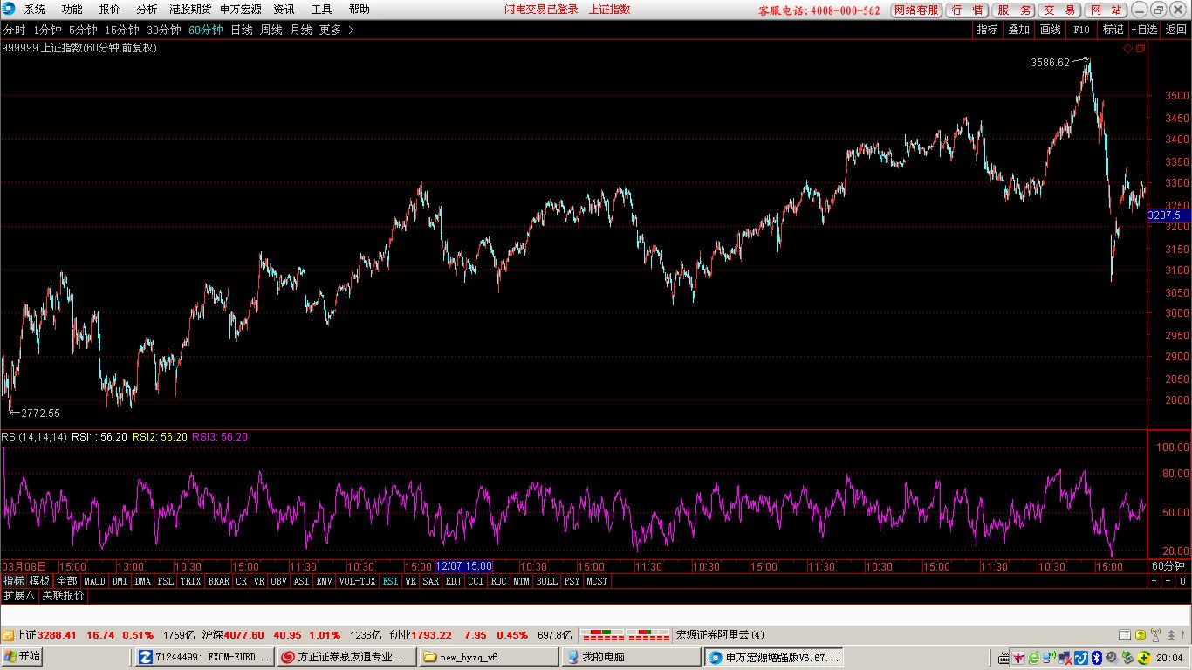Open new_hyzq_v6 folder in taskbar
The width and height of the screenshot is (1192, 670).
[489, 657]
